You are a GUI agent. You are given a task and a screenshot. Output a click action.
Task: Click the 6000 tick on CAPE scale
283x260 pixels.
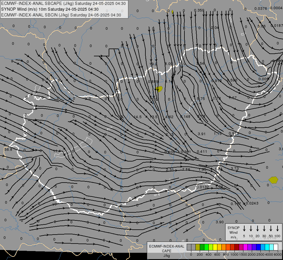click(278, 255)
